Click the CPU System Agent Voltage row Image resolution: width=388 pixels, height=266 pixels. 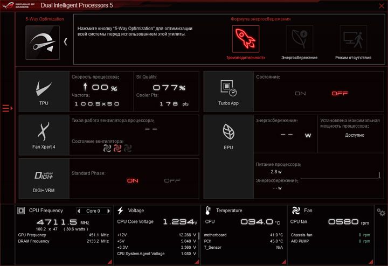pyautogui.click(x=157, y=254)
